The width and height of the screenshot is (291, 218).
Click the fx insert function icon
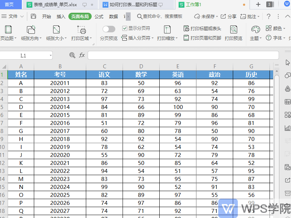(x=82, y=55)
